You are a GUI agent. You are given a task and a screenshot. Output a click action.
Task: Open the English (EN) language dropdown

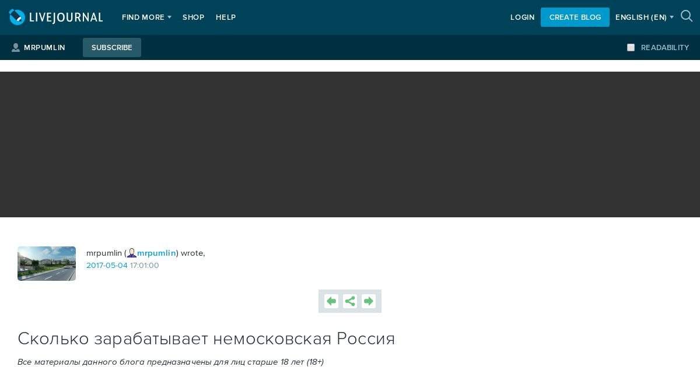pyautogui.click(x=645, y=17)
